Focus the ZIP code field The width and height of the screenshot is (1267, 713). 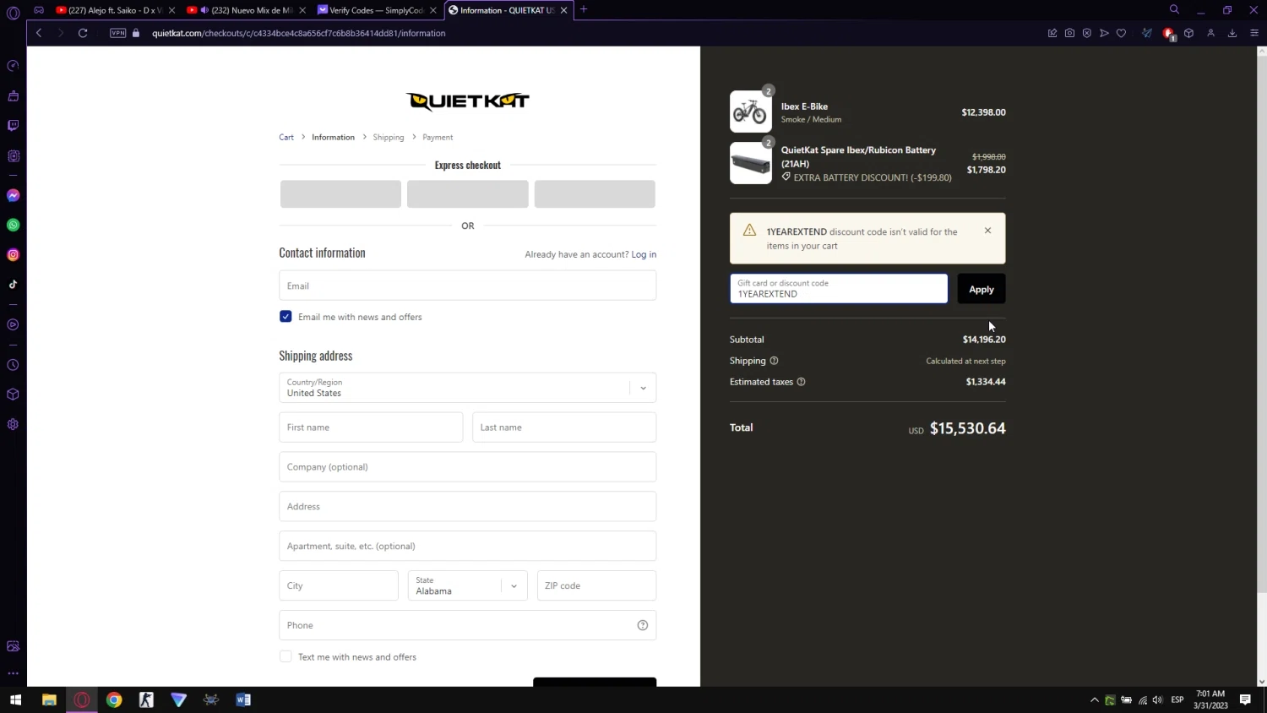pyautogui.click(x=596, y=585)
